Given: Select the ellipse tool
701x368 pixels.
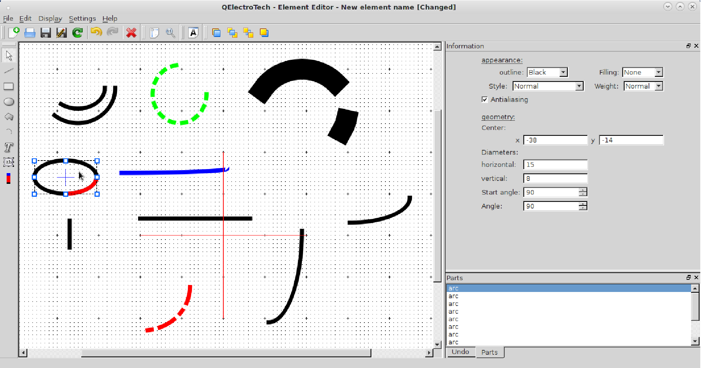Looking at the screenshot, I should click(8, 102).
